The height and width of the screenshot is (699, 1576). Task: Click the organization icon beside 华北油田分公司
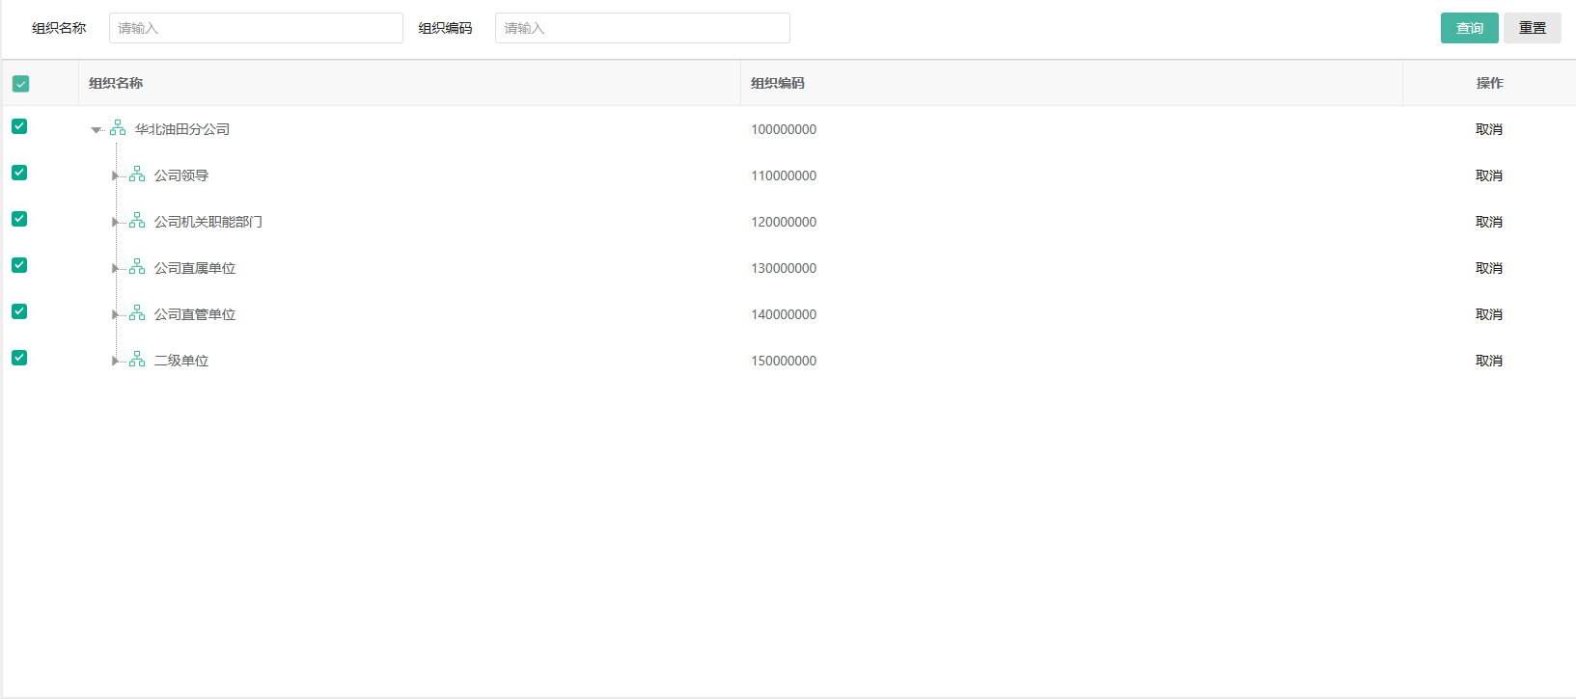click(118, 128)
